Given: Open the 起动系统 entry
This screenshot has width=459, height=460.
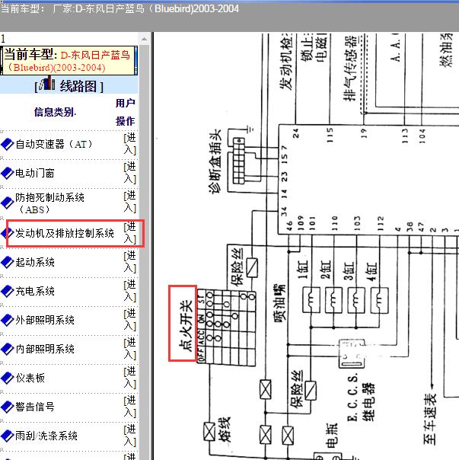Looking at the screenshot, I should point(35,262).
